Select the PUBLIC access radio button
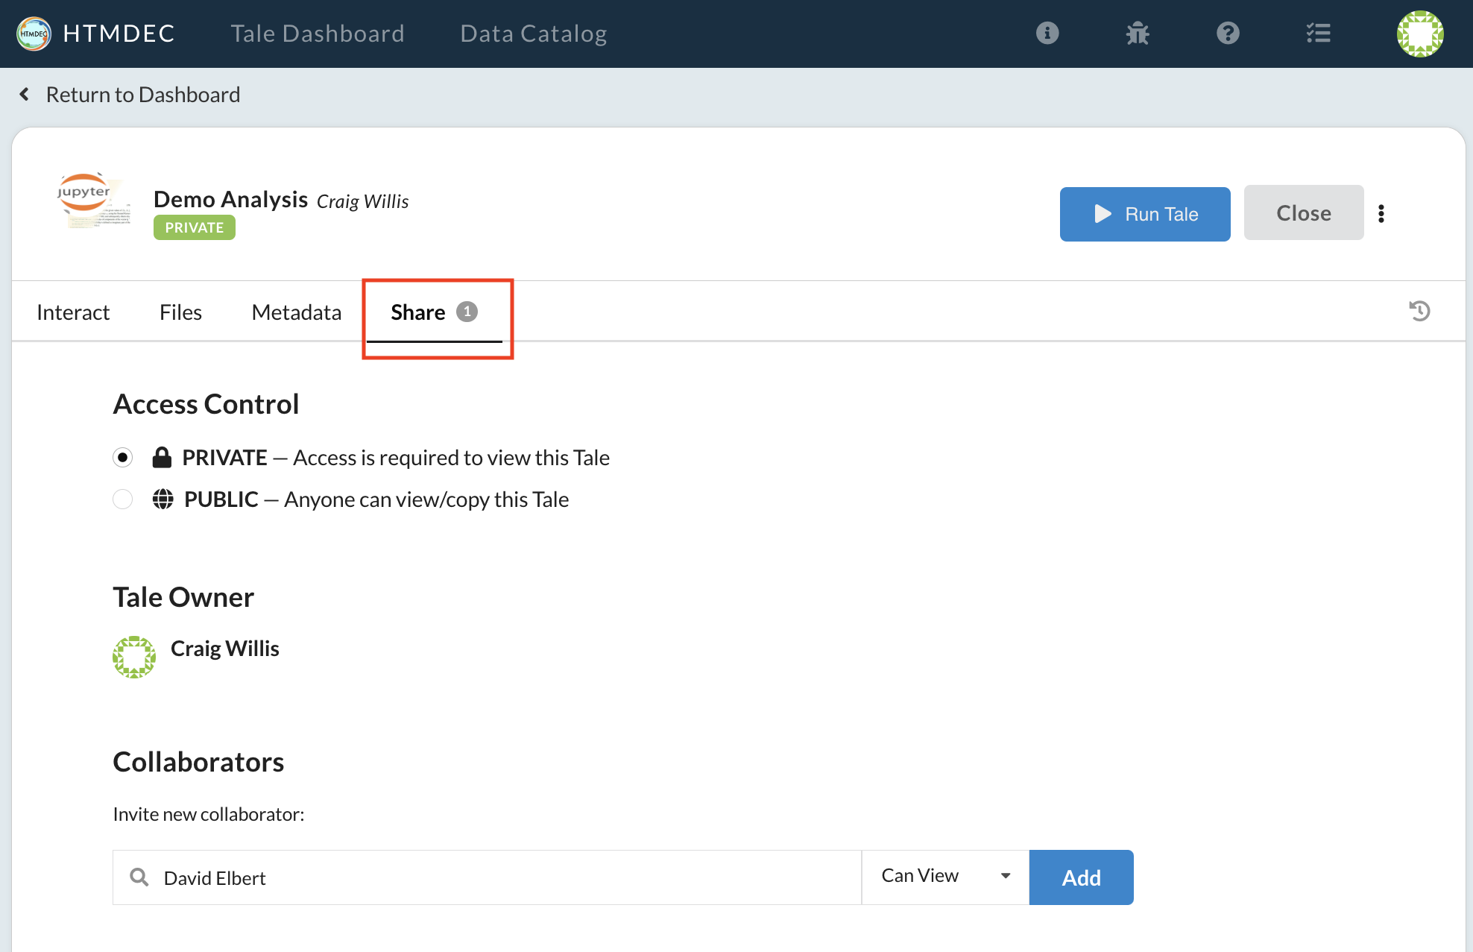The height and width of the screenshot is (952, 1473). click(123, 499)
